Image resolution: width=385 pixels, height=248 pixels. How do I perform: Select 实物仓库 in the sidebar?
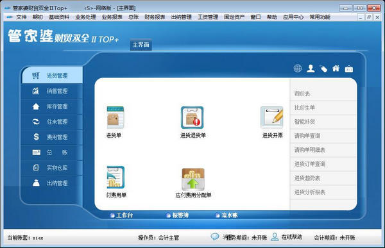click(x=52, y=168)
